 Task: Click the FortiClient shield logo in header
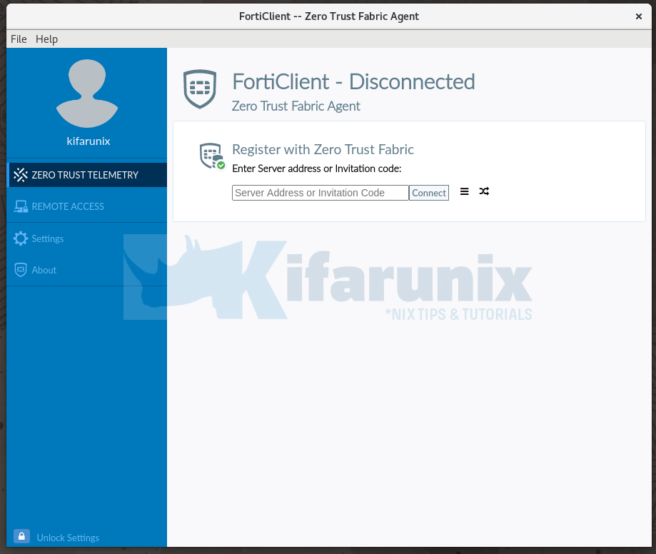tap(200, 89)
